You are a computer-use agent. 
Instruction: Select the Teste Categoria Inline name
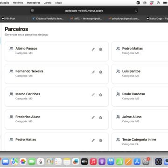coord(139,140)
